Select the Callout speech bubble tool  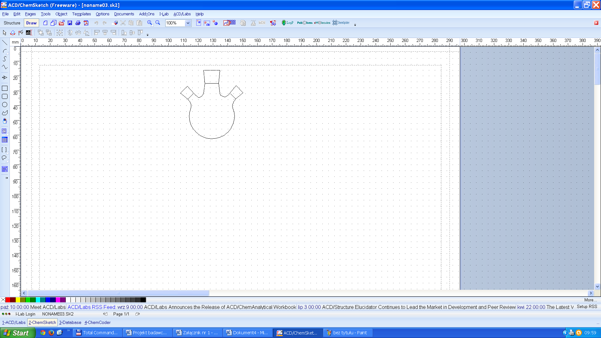point(5,158)
